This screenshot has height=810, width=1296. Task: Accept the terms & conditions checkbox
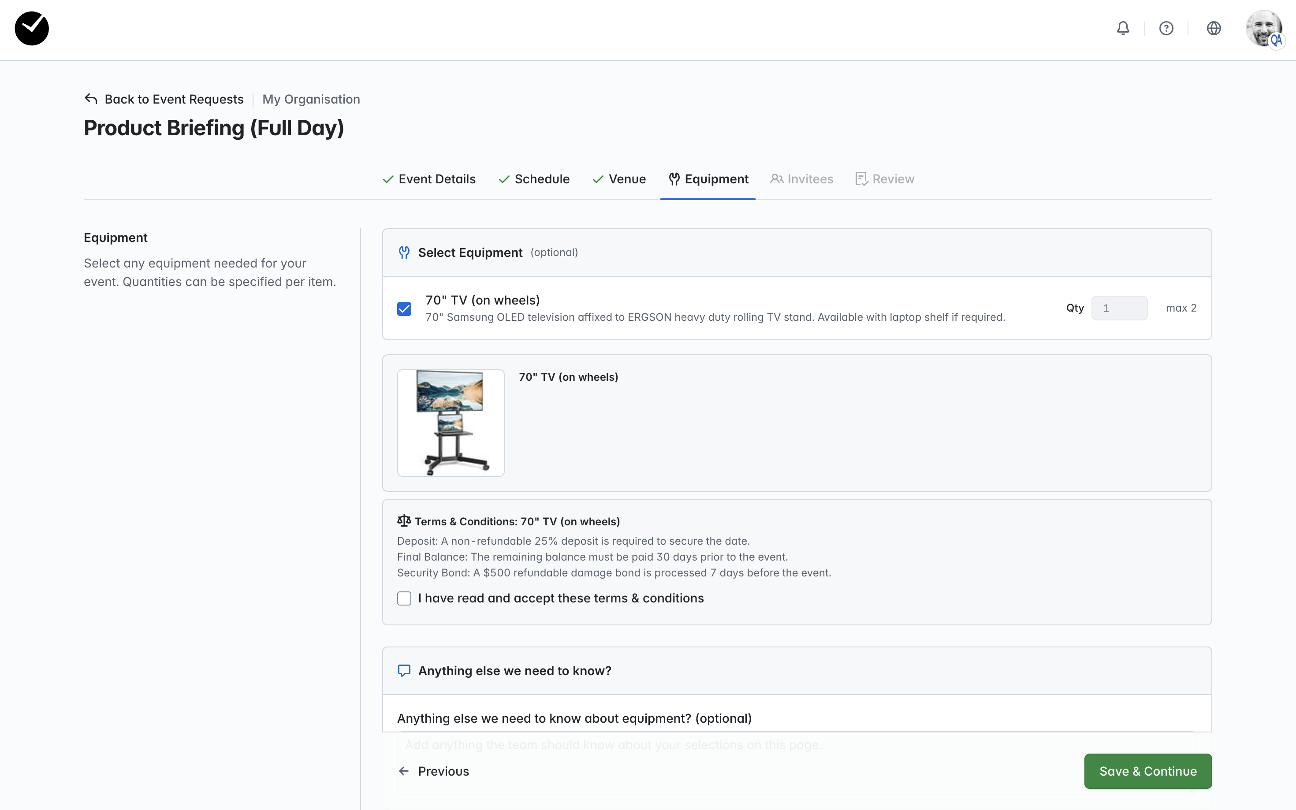tap(404, 598)
